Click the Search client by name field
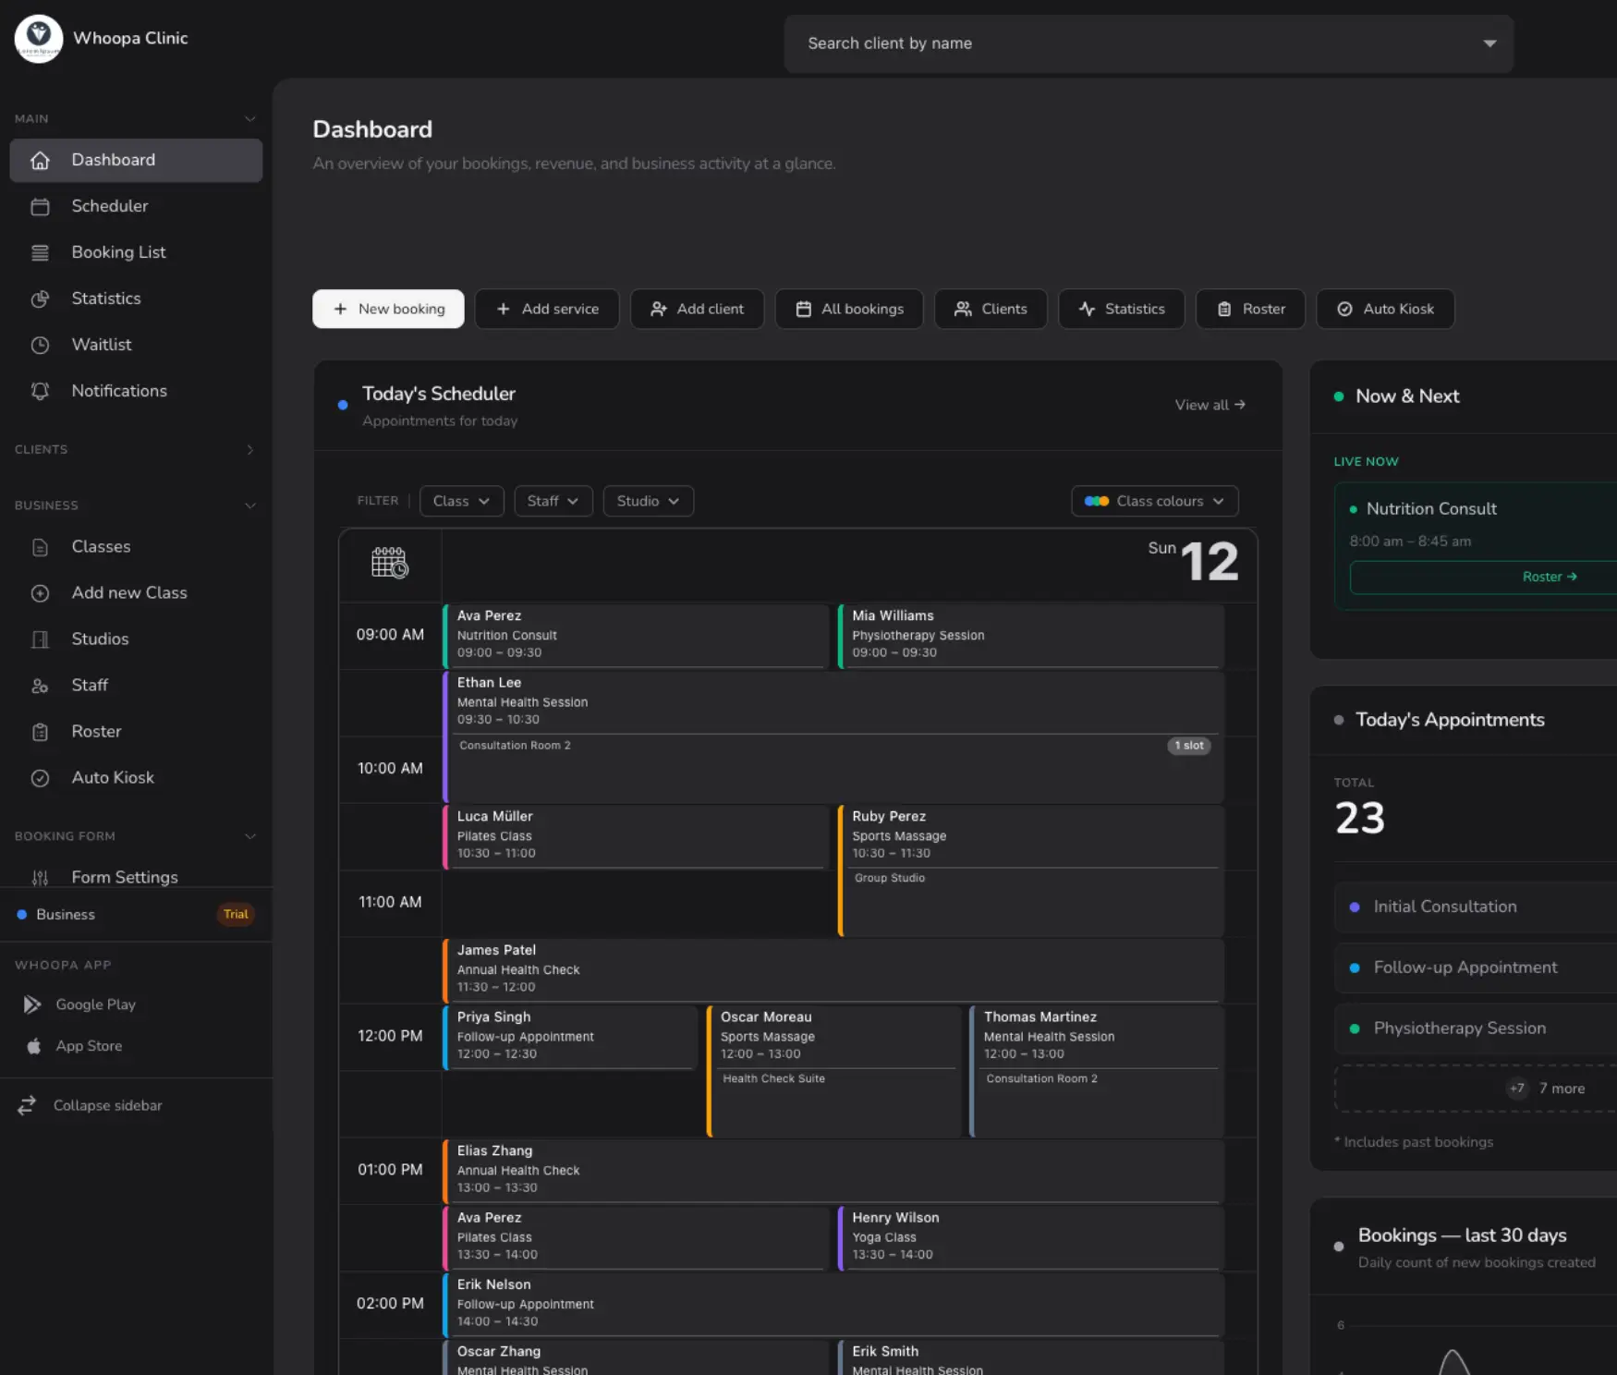The image size is (1617, 1375). (x=1149, y=43)
